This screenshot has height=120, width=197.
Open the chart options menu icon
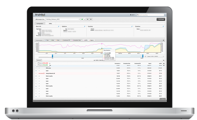163,40
